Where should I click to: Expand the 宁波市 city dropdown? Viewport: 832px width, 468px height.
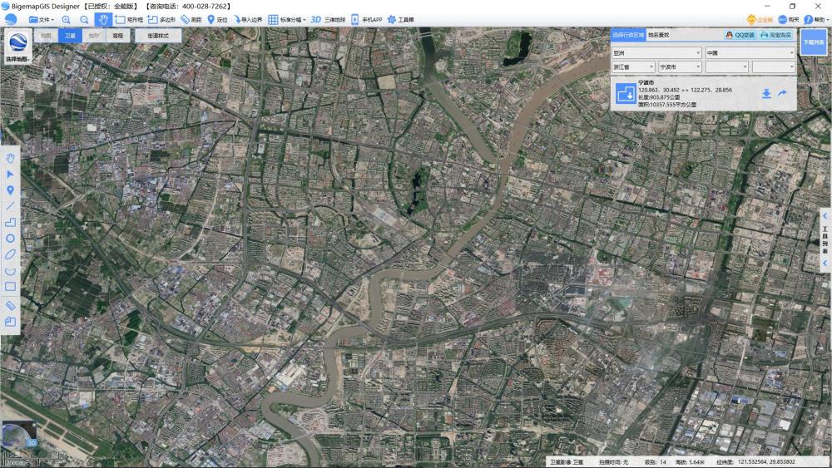(x=681, y=67)
